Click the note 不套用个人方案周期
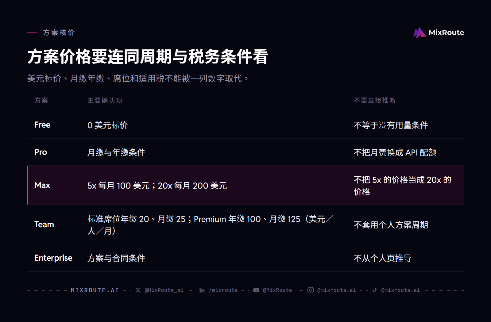Screen dimensions: 491x322 pos(391,225)
